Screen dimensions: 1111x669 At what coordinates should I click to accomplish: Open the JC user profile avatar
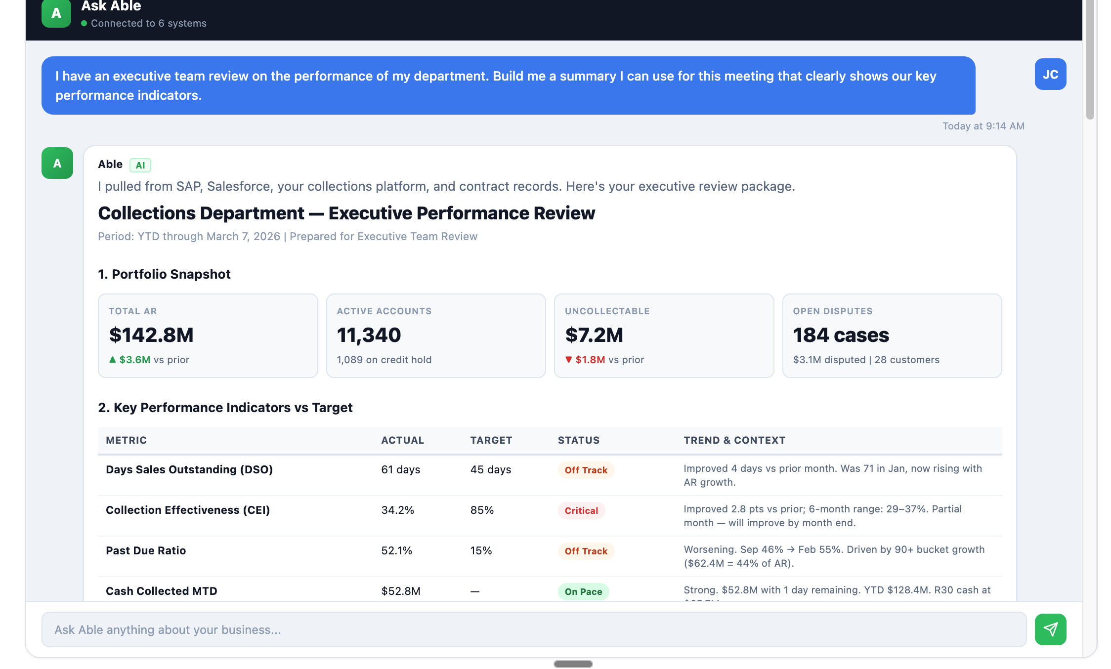1050,74
